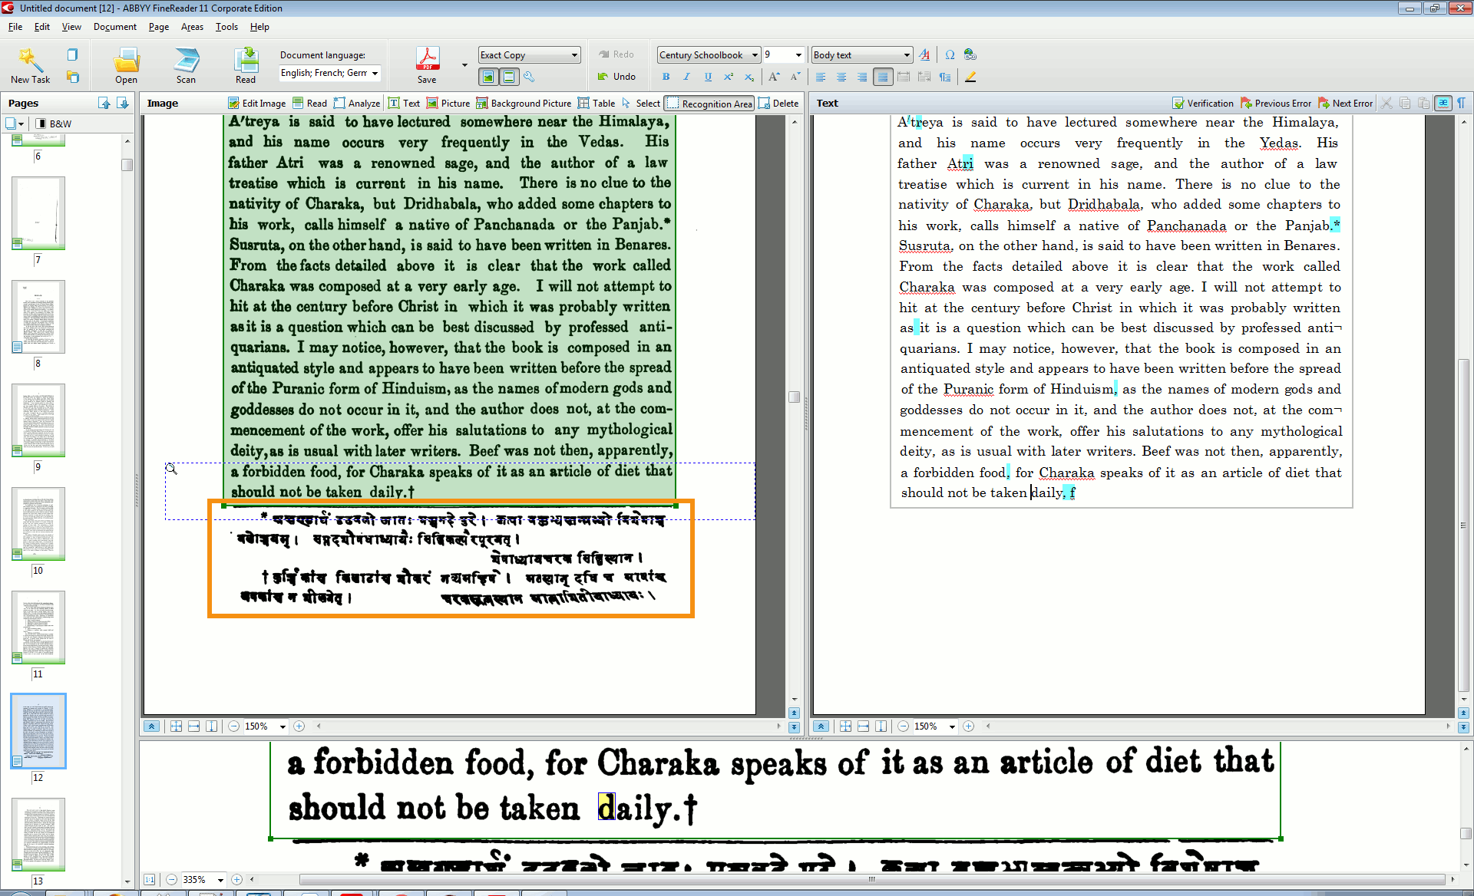Toggle the Recognition Area tool

pos(709,104)
